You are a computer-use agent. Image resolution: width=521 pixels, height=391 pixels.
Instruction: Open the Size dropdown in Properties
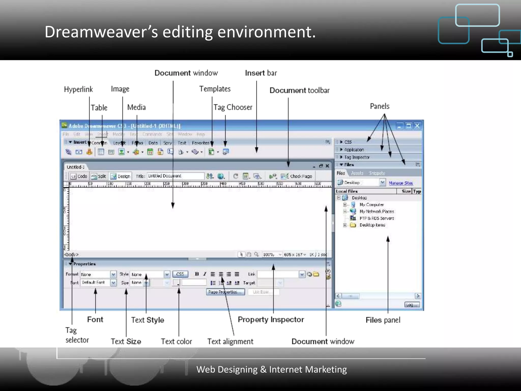[x=147, y=283]
